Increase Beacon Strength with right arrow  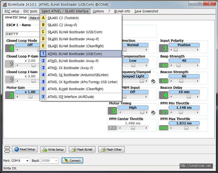197,81
